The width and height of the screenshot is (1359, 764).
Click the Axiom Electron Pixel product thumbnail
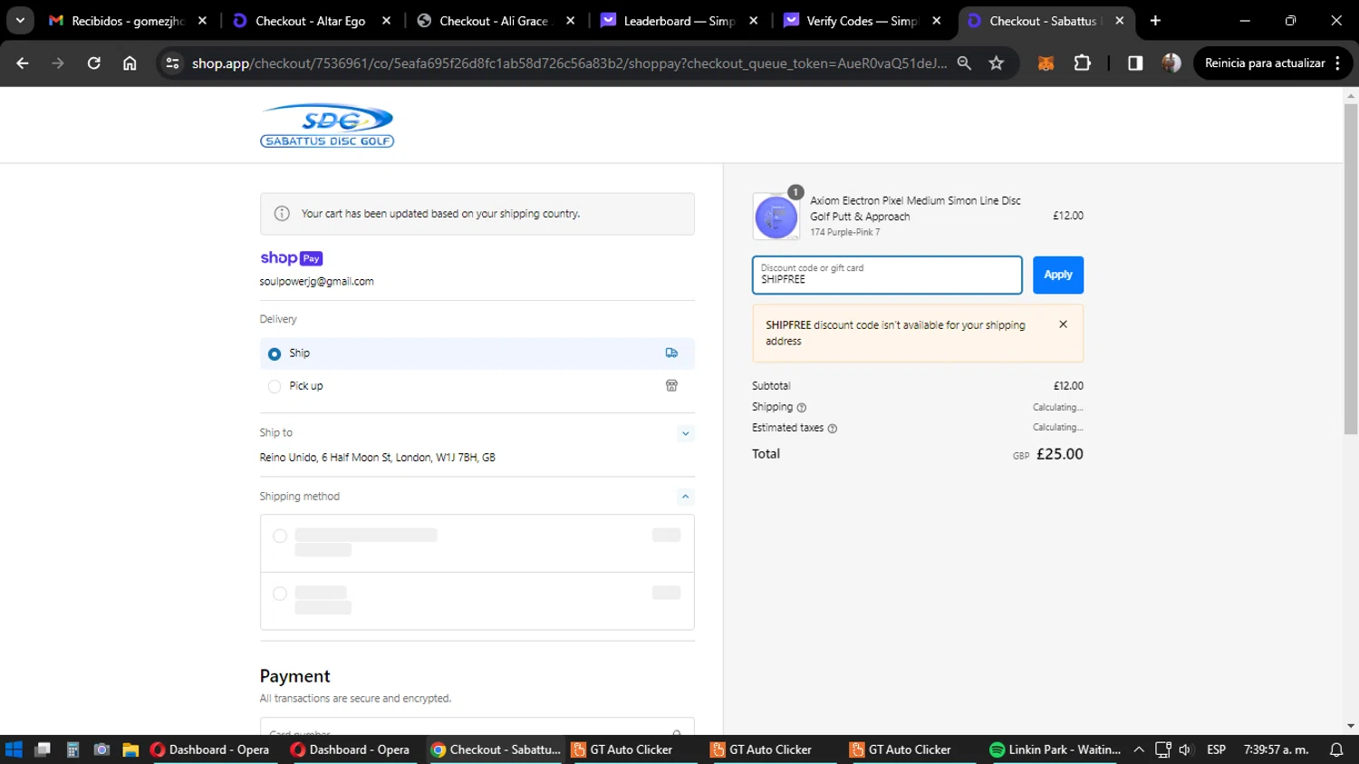(x=776, y=218)
